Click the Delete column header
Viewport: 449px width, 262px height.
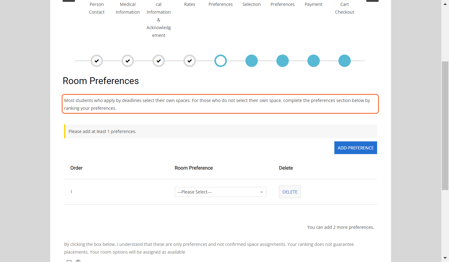[x=286, y=168]
